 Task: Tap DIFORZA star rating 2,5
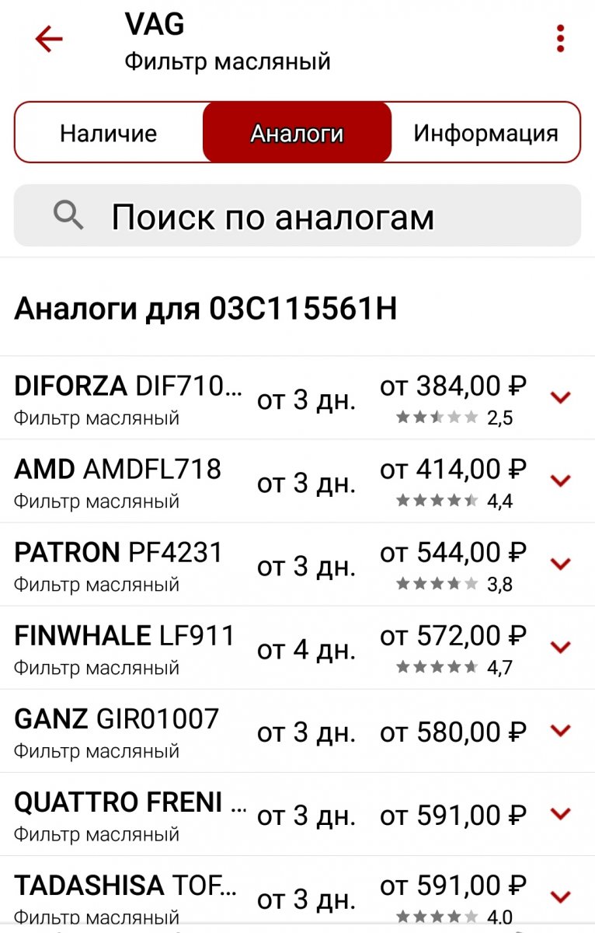click(x=454, y=418)
